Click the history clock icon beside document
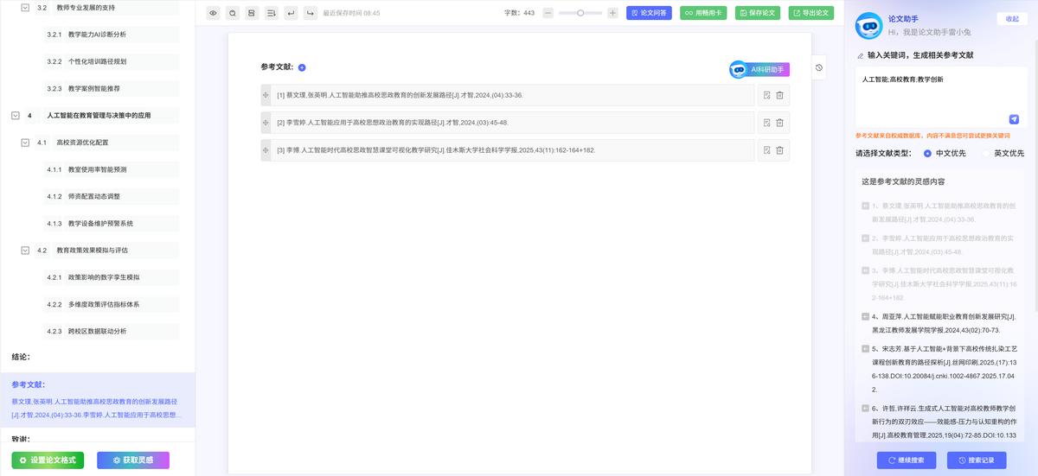This screenshot has height=476, width=1038. coord(819,67)
